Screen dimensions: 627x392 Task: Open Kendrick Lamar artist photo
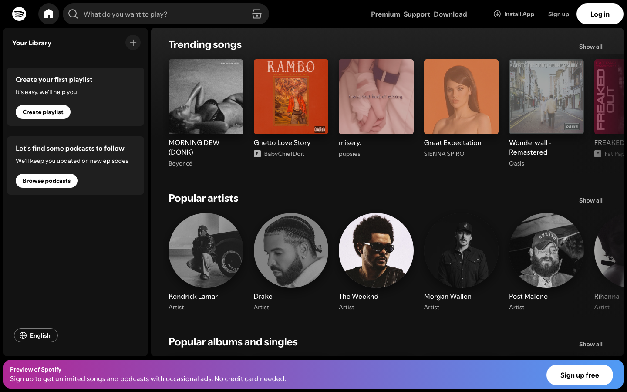[x=206, y=250]
